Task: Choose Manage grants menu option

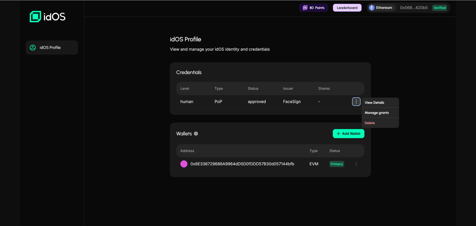Action: pos(377,113)
